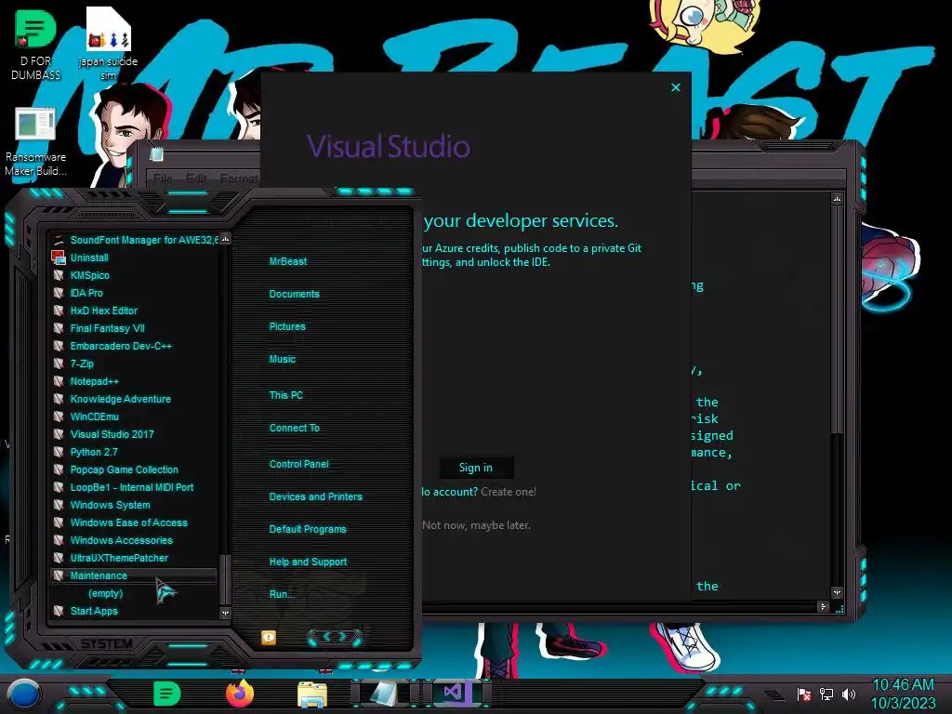Open the File menu in Notepad

[163, 178]
